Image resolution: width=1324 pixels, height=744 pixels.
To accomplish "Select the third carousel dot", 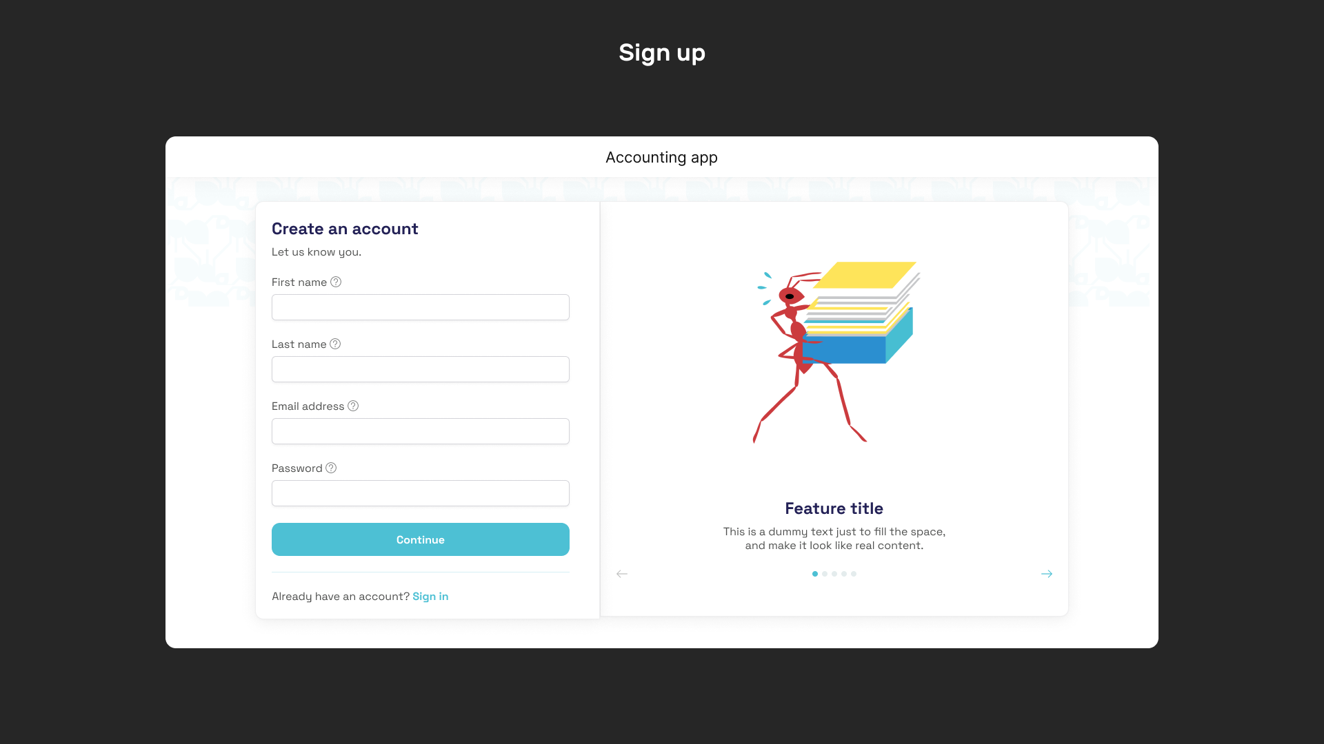I will tap(834, 573).
